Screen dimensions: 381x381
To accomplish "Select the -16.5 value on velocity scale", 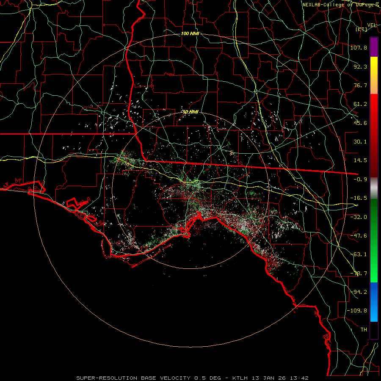I will click(x=359, y=198).
